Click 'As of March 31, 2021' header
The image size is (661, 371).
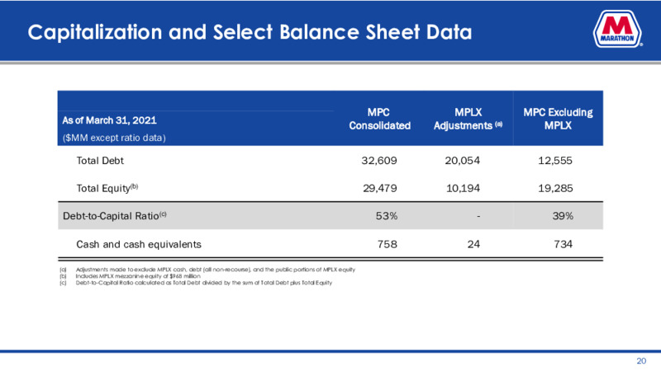tap(109, 120)
